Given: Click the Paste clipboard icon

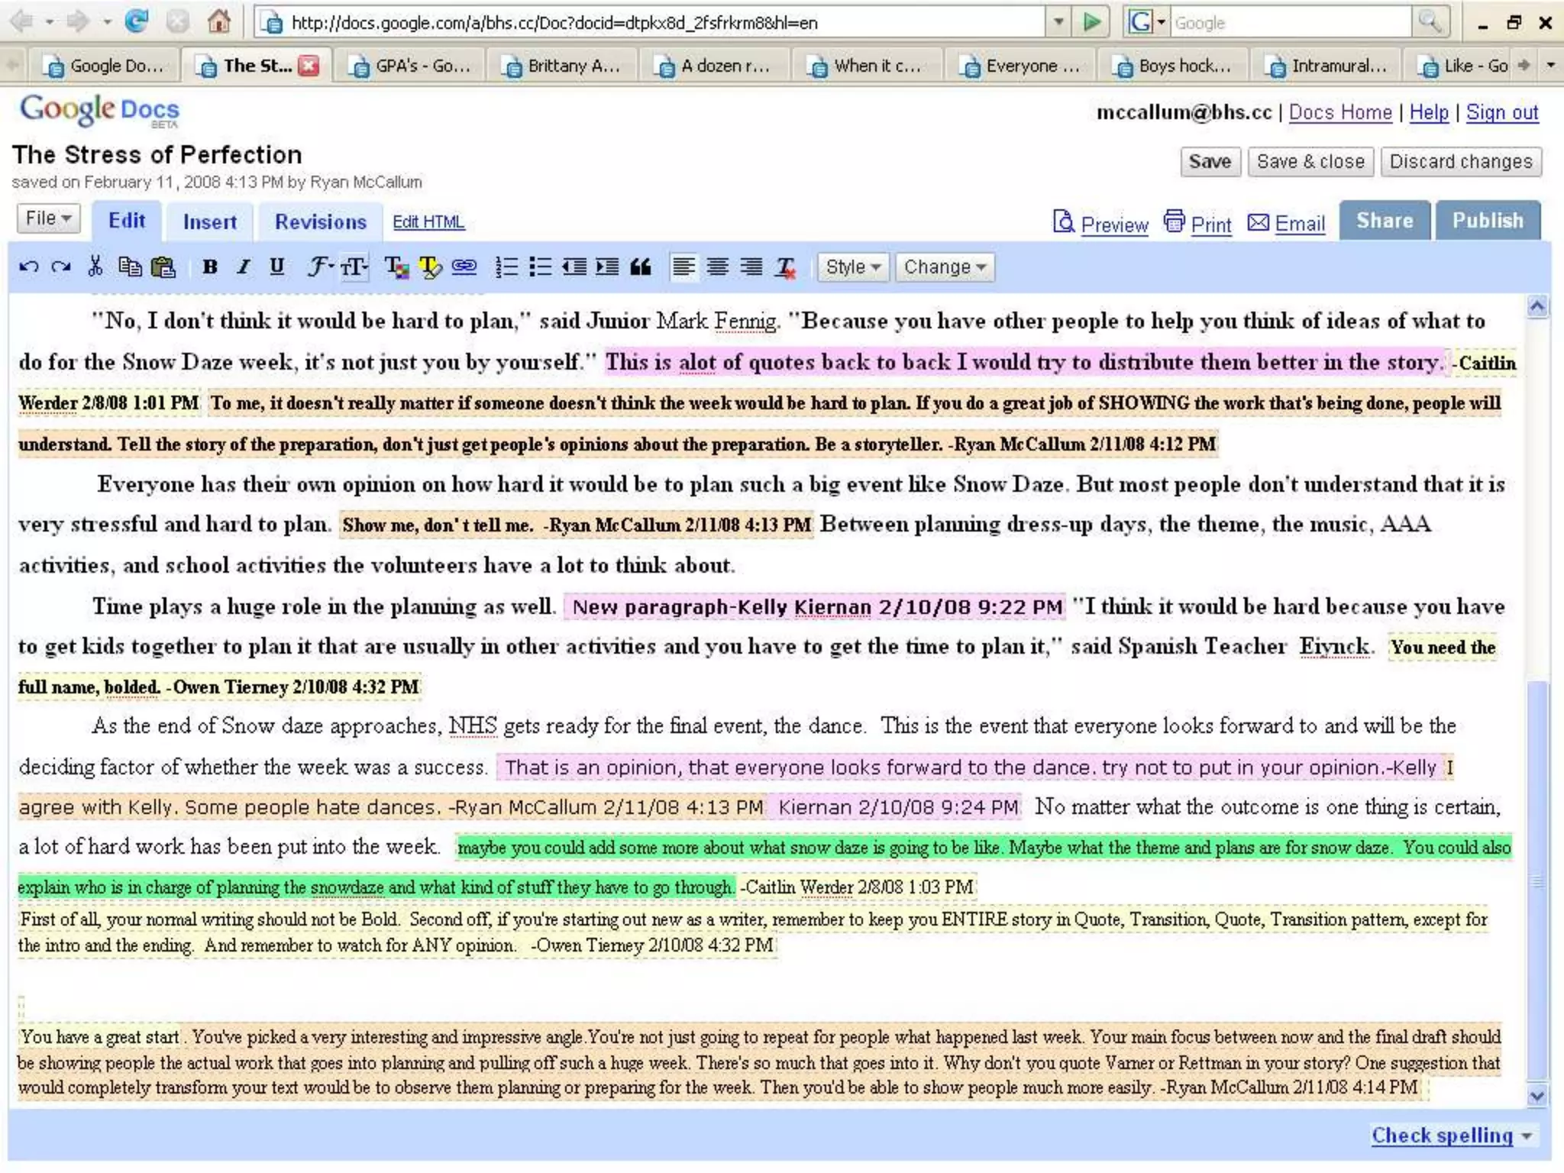Looking at the screenshot, I should [x=163, y=267].
